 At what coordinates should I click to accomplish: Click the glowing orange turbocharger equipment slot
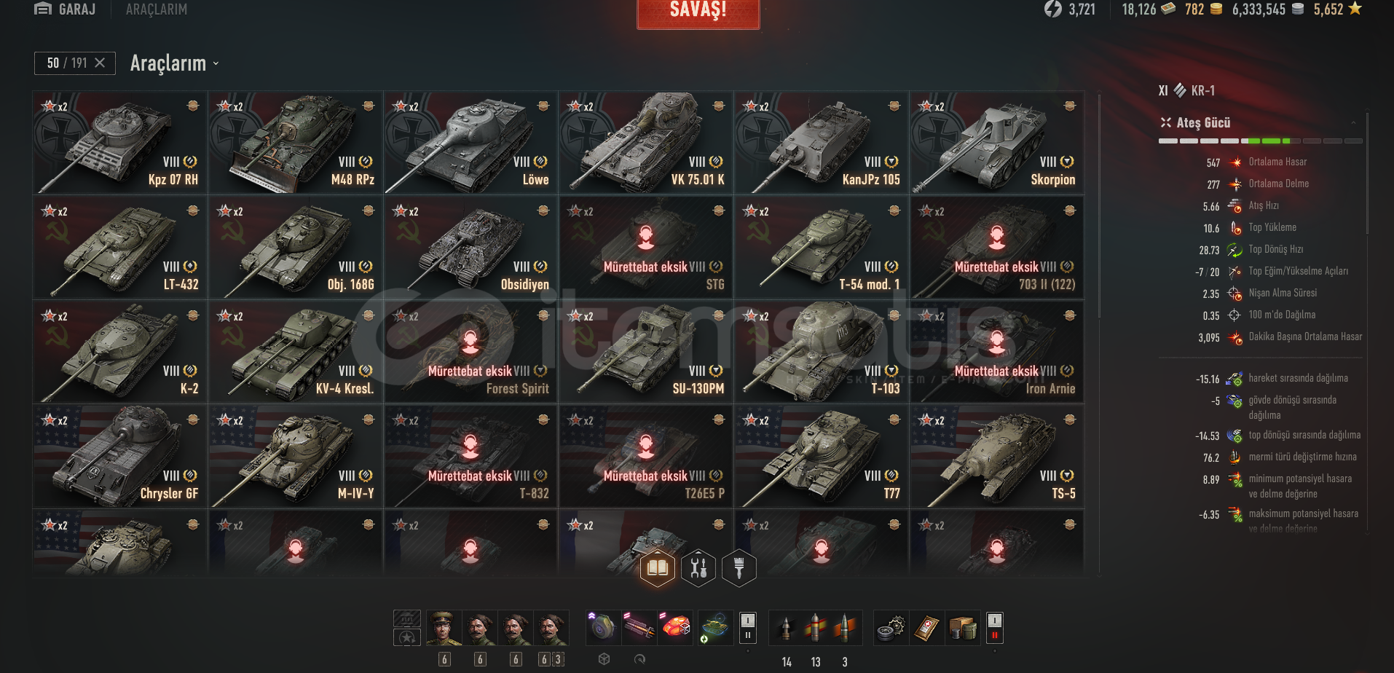pos(676,628)
